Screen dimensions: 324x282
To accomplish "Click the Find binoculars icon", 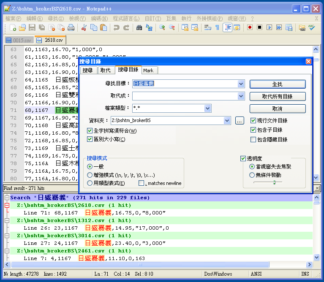I will (x=139, y=28).
